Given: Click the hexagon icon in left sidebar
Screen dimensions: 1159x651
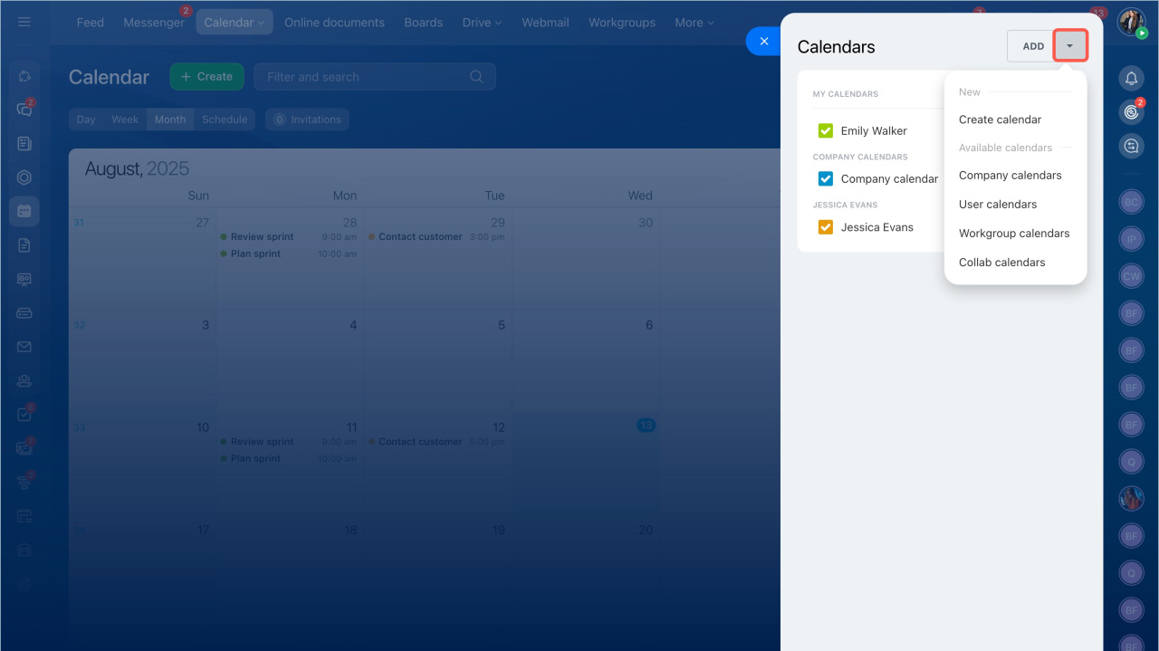Looking at the screenshot, I should coord(24,177).
